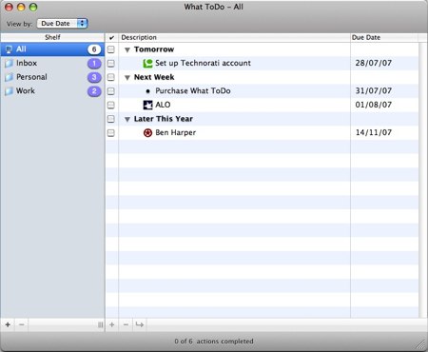Collapse the Later This Year group
The width and height of the screenshot is (428, 352).
point(127,119)
